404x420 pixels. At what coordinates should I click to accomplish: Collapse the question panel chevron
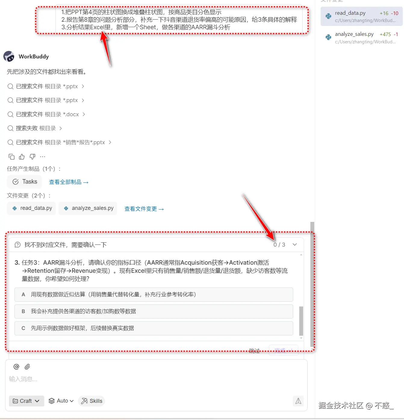[x=295, y=244]
